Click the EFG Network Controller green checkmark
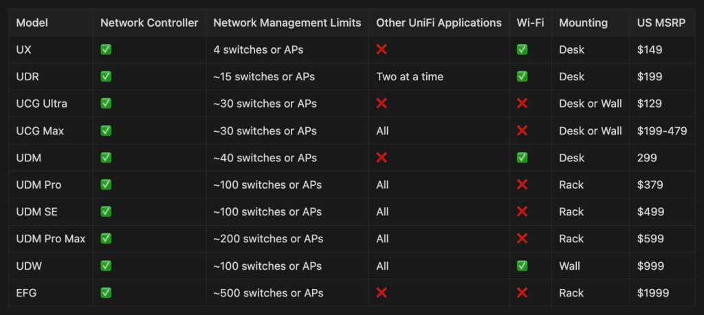The height and width of the screenshot is (315, 704). coord(106,293)
